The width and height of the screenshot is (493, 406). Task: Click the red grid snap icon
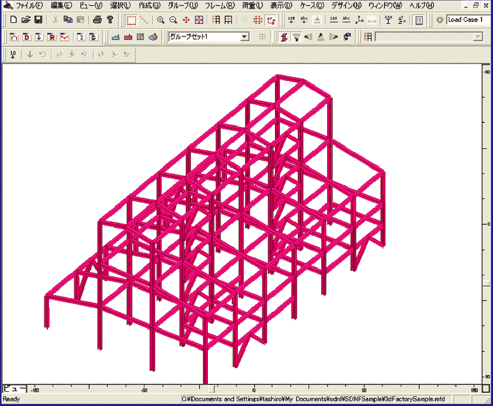258,20
